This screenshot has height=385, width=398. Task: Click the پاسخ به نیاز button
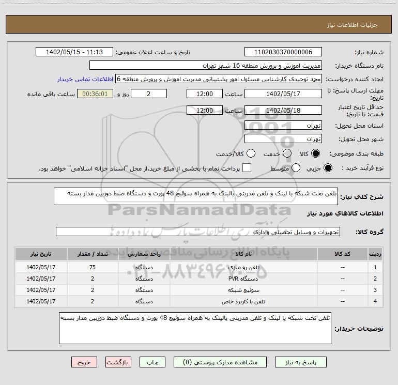(x=301, y=362)
